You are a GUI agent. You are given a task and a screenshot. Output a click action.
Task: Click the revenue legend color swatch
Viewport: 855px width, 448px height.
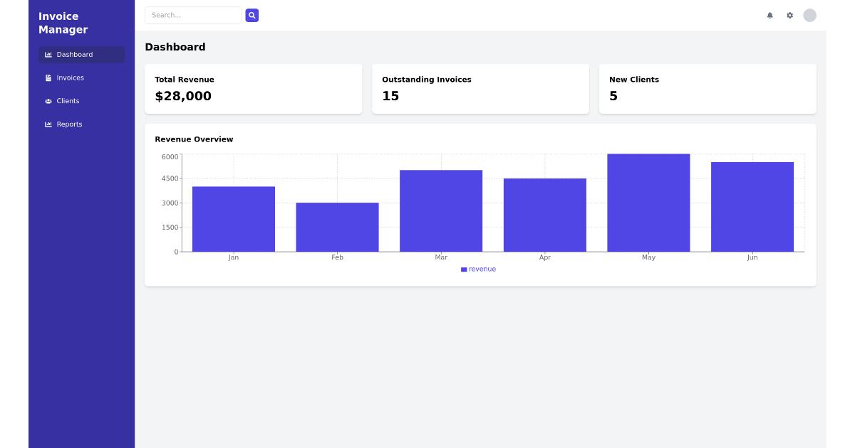[464, 270]
